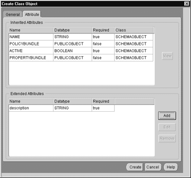
Task: Click the Add button for extended attributes
Action: click(x=167, y=115)
